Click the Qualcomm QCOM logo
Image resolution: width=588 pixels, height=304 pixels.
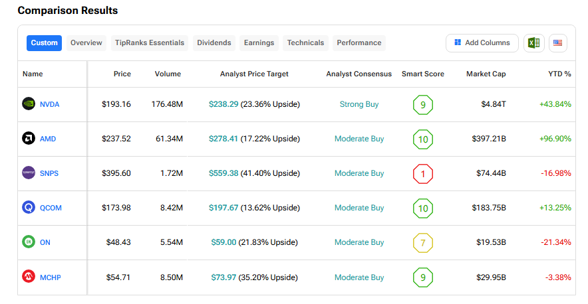[x=29, y=208]
